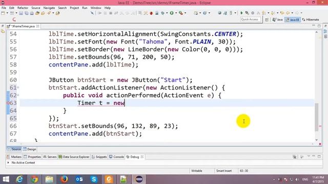This screenshot has width=328, height=184.
Task: Select the JFrameTimer.java editor tab
Action: point(23,26)
